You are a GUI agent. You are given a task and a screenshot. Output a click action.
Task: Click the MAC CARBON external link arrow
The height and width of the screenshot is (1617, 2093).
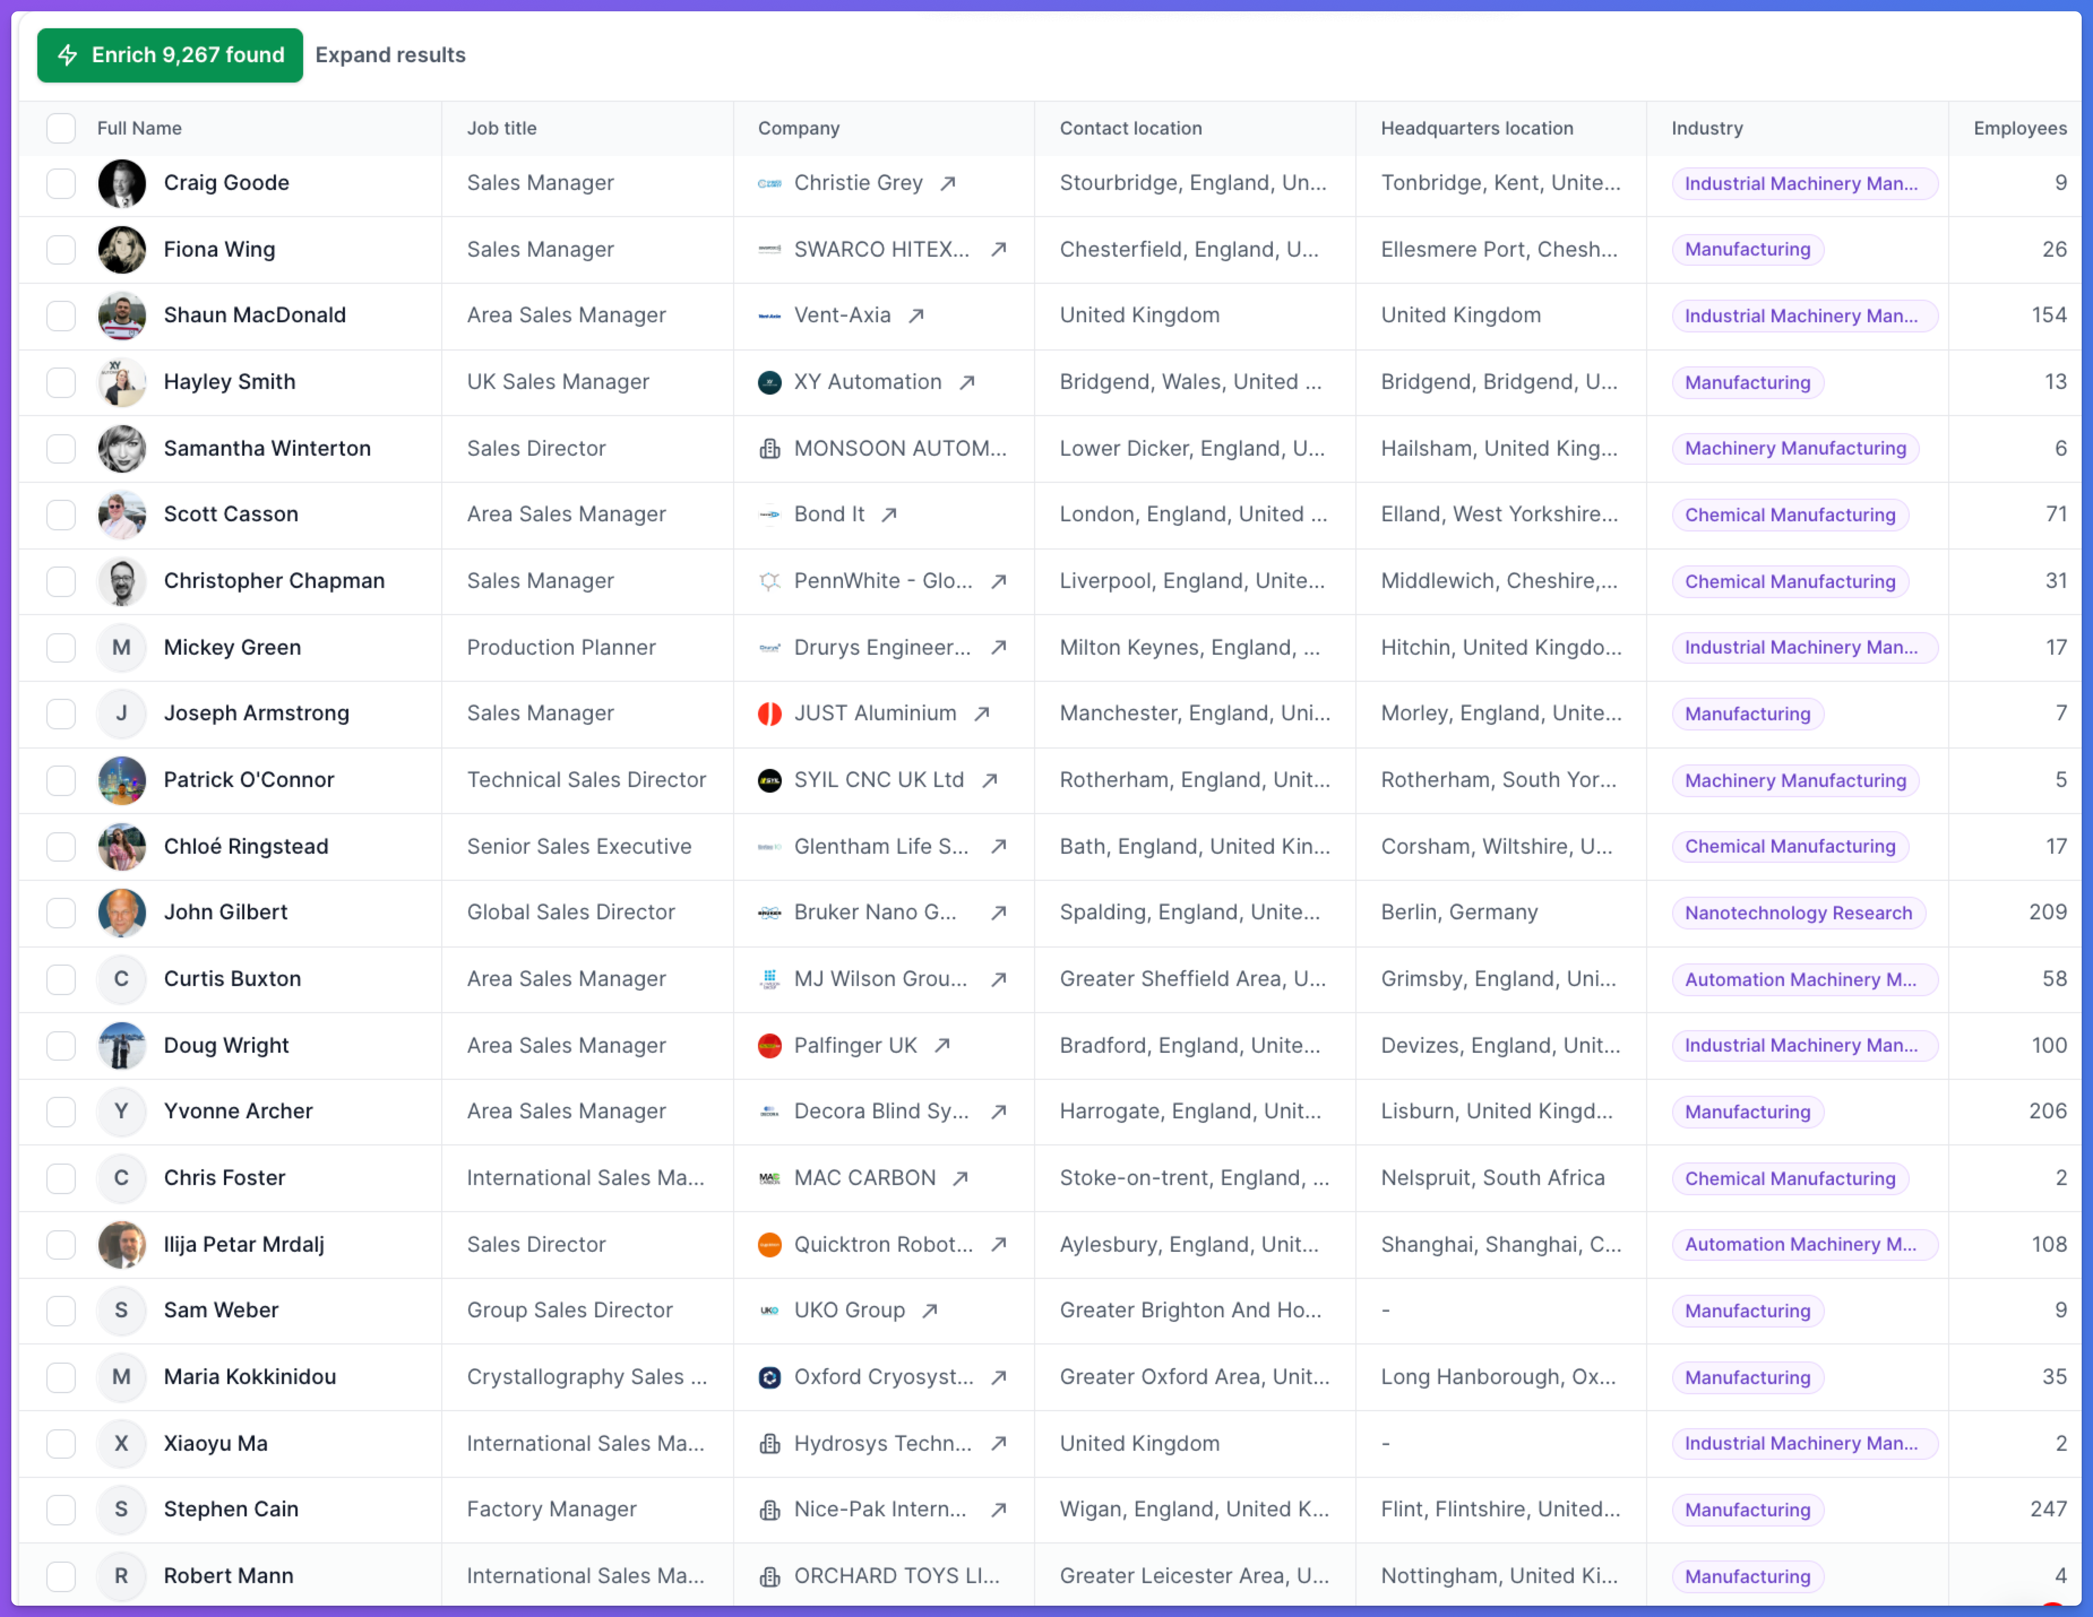[x=961, y=1178]
